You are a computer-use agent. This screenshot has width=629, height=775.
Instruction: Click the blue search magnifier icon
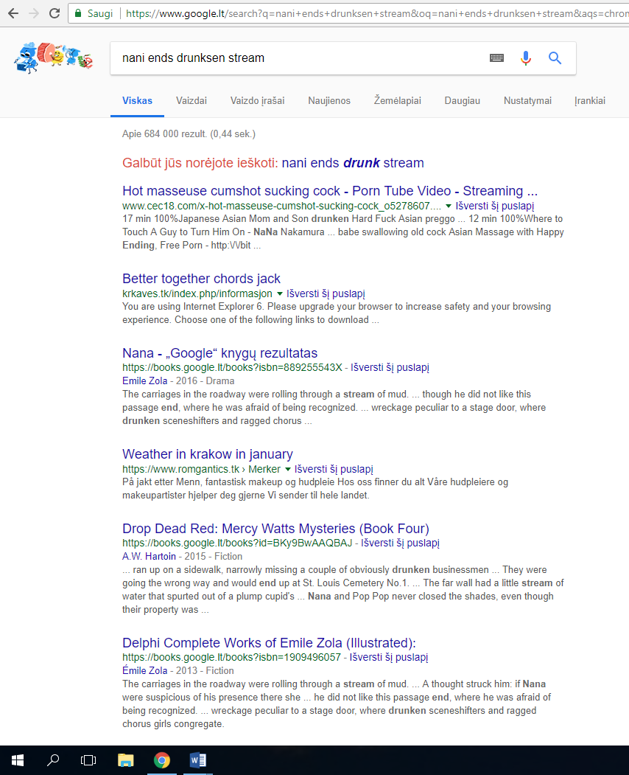[x=555, y=58]
